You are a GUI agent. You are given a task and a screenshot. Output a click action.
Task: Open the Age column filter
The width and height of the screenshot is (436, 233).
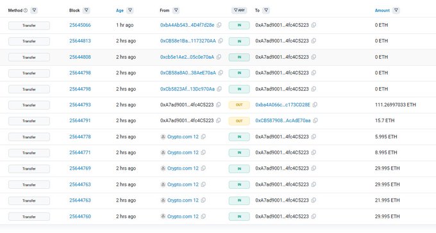point(130,10)
